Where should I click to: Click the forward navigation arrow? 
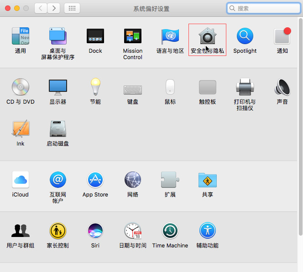[x=54, y=8]
